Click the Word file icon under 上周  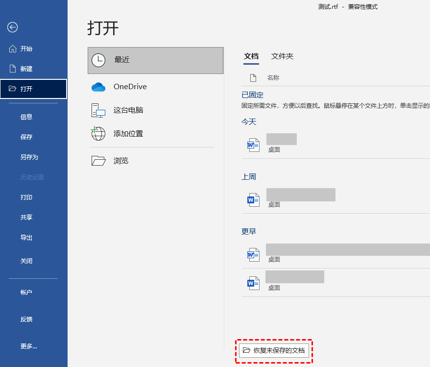pyautogui.click(x=253, y=200)
